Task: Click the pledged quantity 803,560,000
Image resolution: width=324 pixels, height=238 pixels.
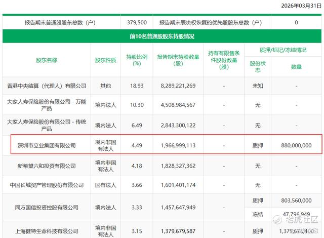Action: pos(296,201)
